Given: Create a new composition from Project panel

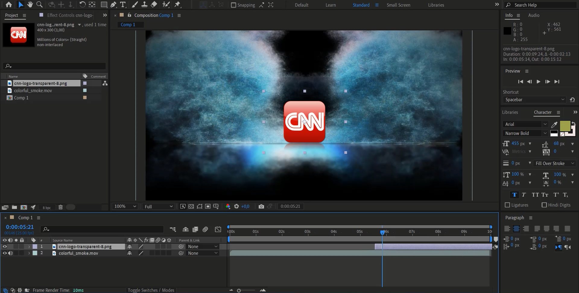Looking at the screenshot, I should 24,207.
